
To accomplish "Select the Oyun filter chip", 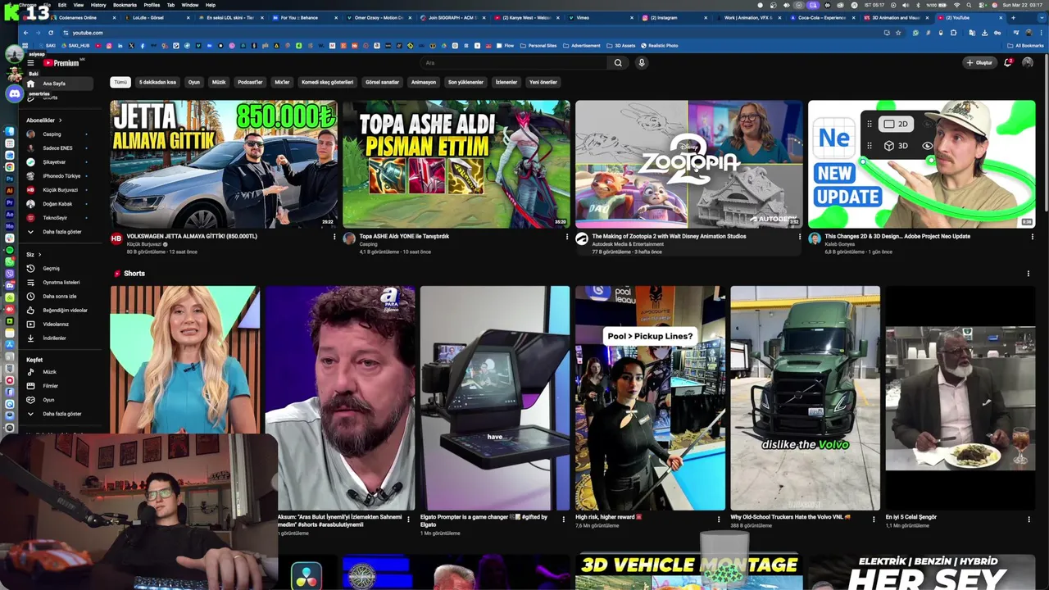I will click(194, 82).
